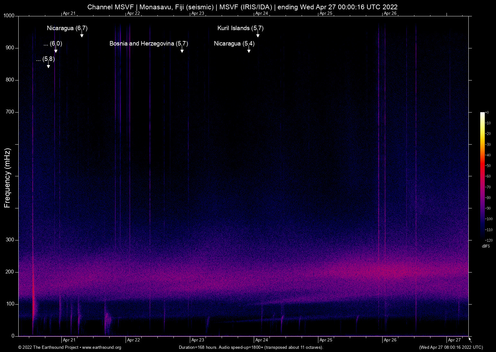Viewport: 496px width, 352px height.
Task: Select the 1000 mHz frequency tick label
Action: (9, 15)
